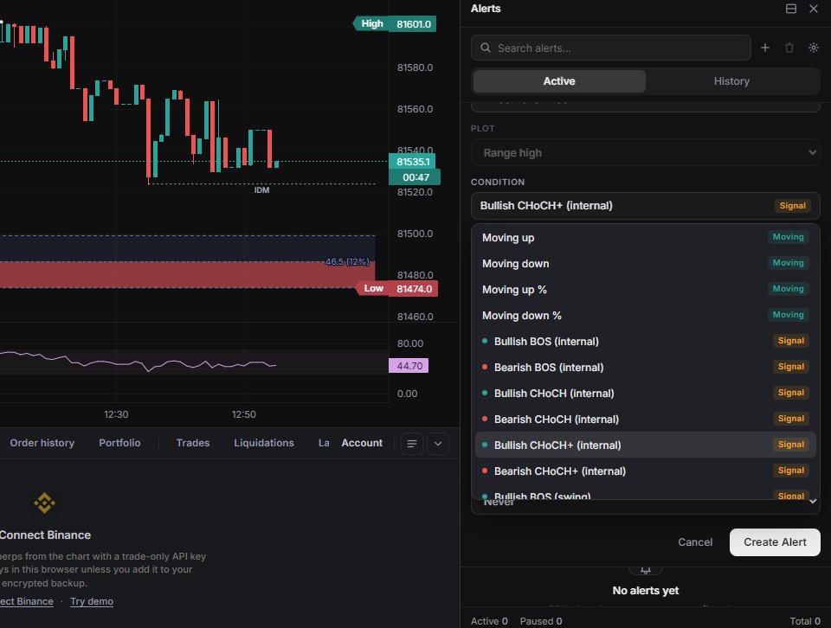Switch to the Active alerts tab
Viewport: 831px width, 628px height.
pos(559,81)
